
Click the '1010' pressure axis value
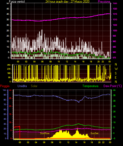point(115,19)
